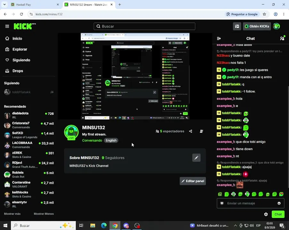289x230 pixels.
Task: Click Preguntar a Google button
Action: (242, 14)
